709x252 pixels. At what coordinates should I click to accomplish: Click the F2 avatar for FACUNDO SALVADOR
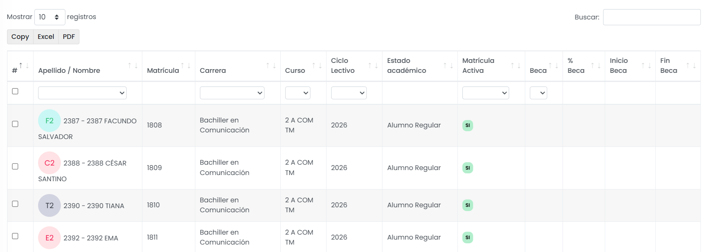coord(49,121)
